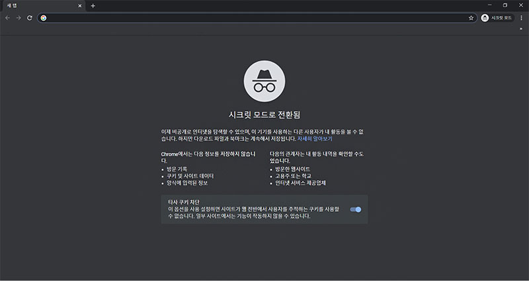
Task: Toggle the 타사 쿠키 차단 switch
Action: click(356, 209)
